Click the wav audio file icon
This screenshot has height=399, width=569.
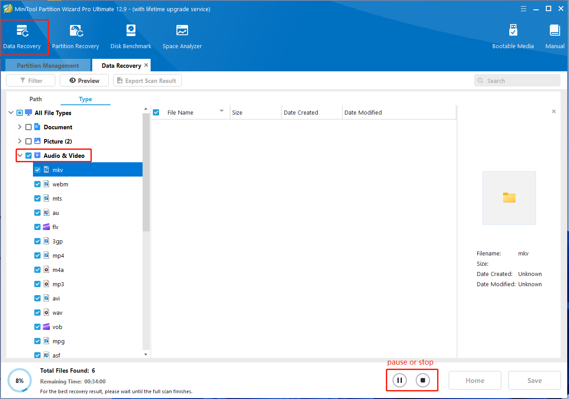[x=46, y=313]
